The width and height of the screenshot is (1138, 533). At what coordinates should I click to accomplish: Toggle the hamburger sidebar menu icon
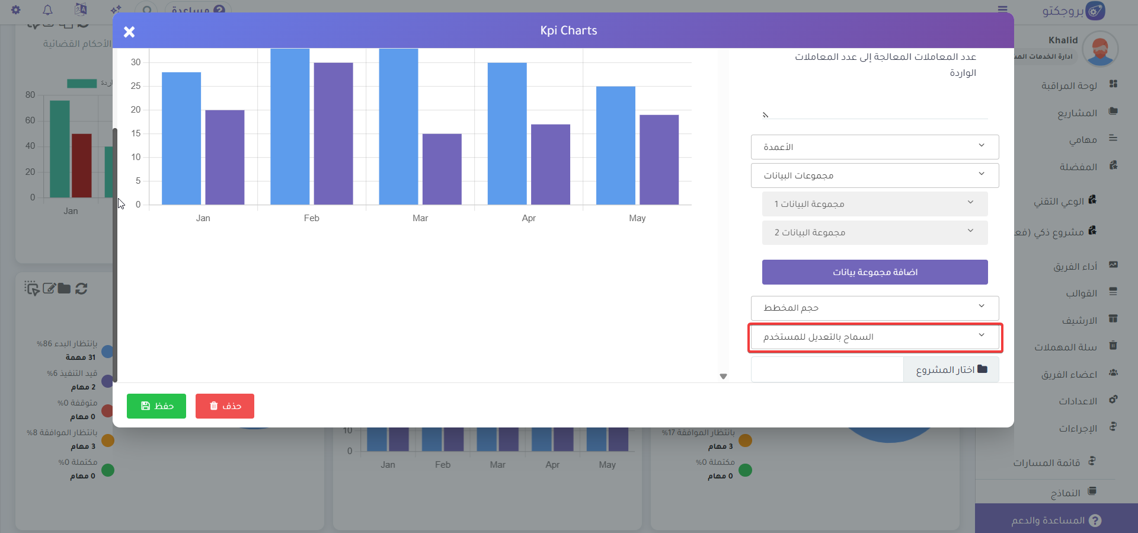point(1002,9)
